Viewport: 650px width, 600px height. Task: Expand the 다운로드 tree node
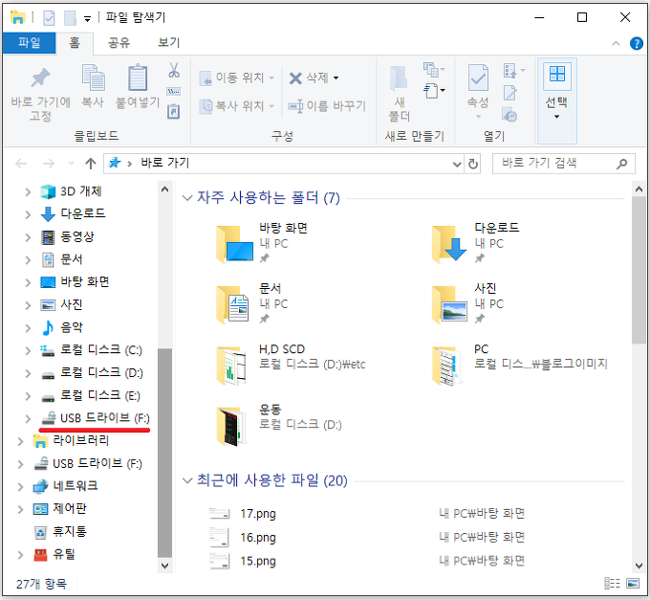(28, 214)
